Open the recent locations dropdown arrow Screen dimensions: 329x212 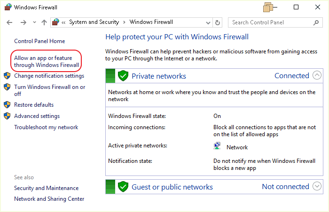pyautogui.click(x=34, y=22)
